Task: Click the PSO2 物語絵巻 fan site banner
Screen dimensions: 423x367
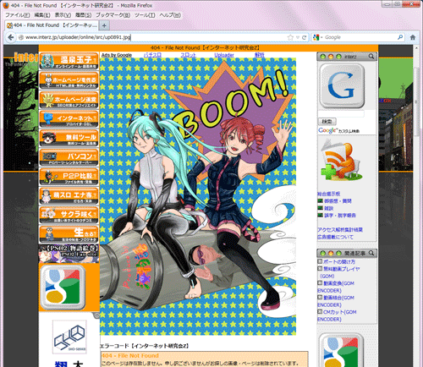Action: [x=69, y=254]
